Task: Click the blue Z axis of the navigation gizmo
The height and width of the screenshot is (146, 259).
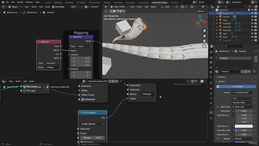Action: tap(200, 16)
